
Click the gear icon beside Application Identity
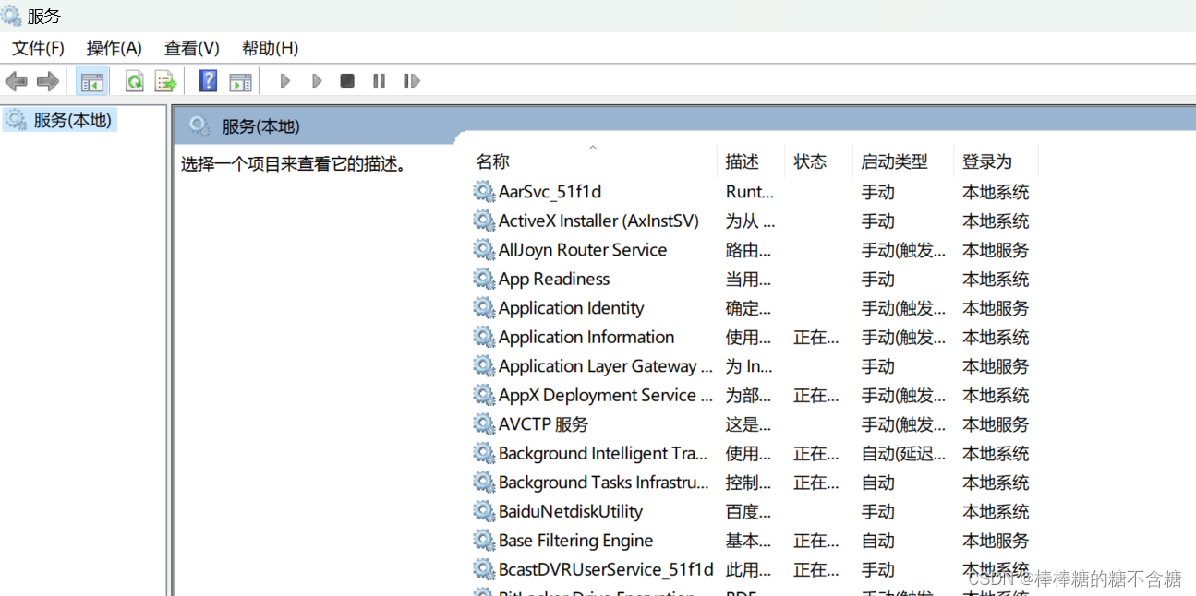click(x=484, y=307)
